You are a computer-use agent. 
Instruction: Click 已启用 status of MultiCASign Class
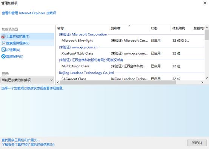[x=155, y=66]
